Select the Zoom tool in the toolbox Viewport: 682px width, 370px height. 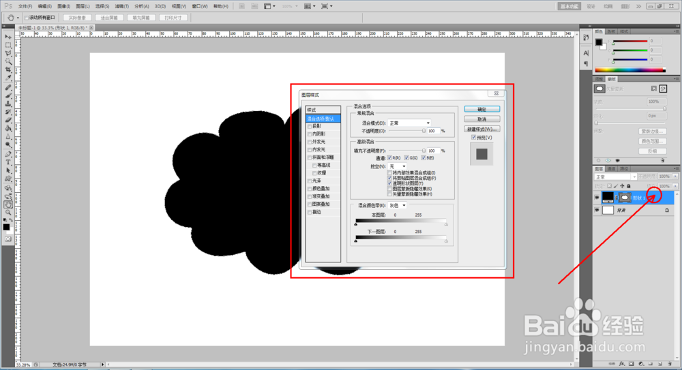pyautogui.click(x=8, y=213)
